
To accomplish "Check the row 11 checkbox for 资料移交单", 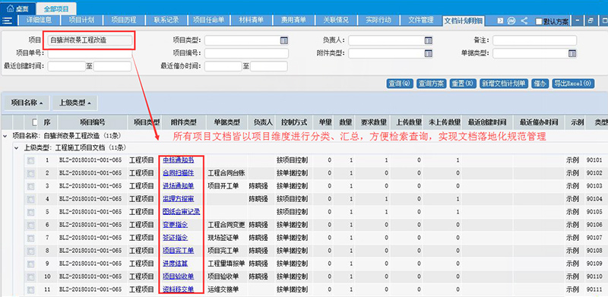I will 30,289.
